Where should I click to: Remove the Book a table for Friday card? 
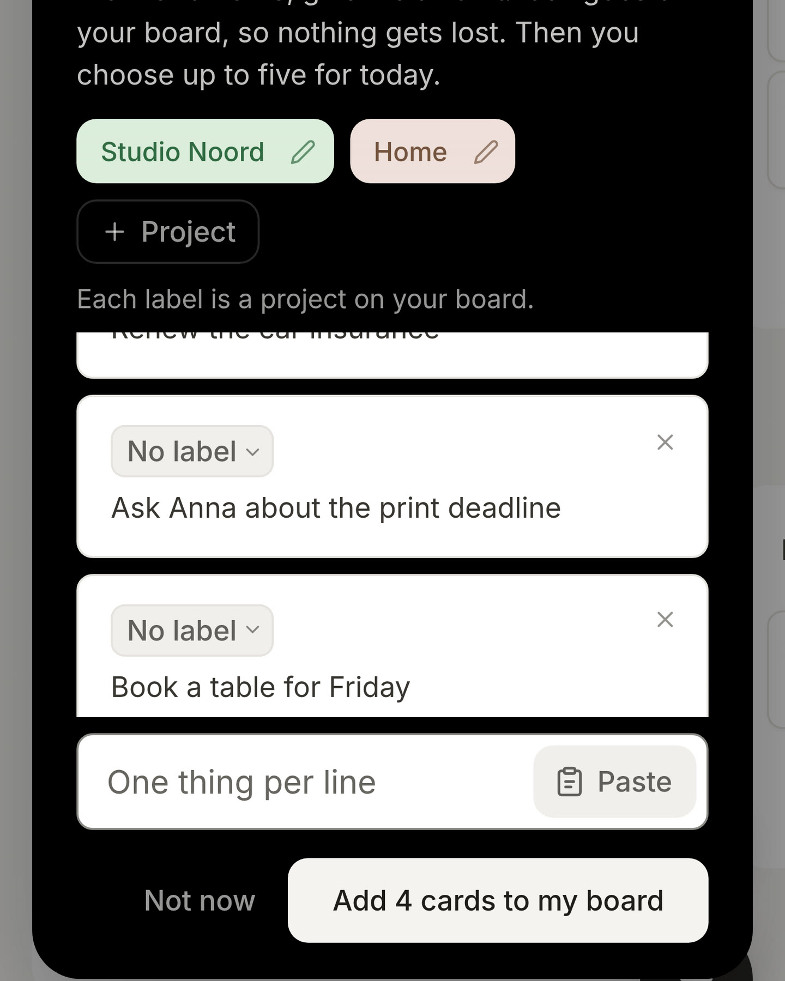pos(665,620)
